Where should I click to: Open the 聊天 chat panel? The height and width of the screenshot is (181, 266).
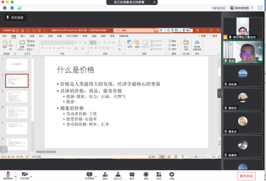click(132, 175)
